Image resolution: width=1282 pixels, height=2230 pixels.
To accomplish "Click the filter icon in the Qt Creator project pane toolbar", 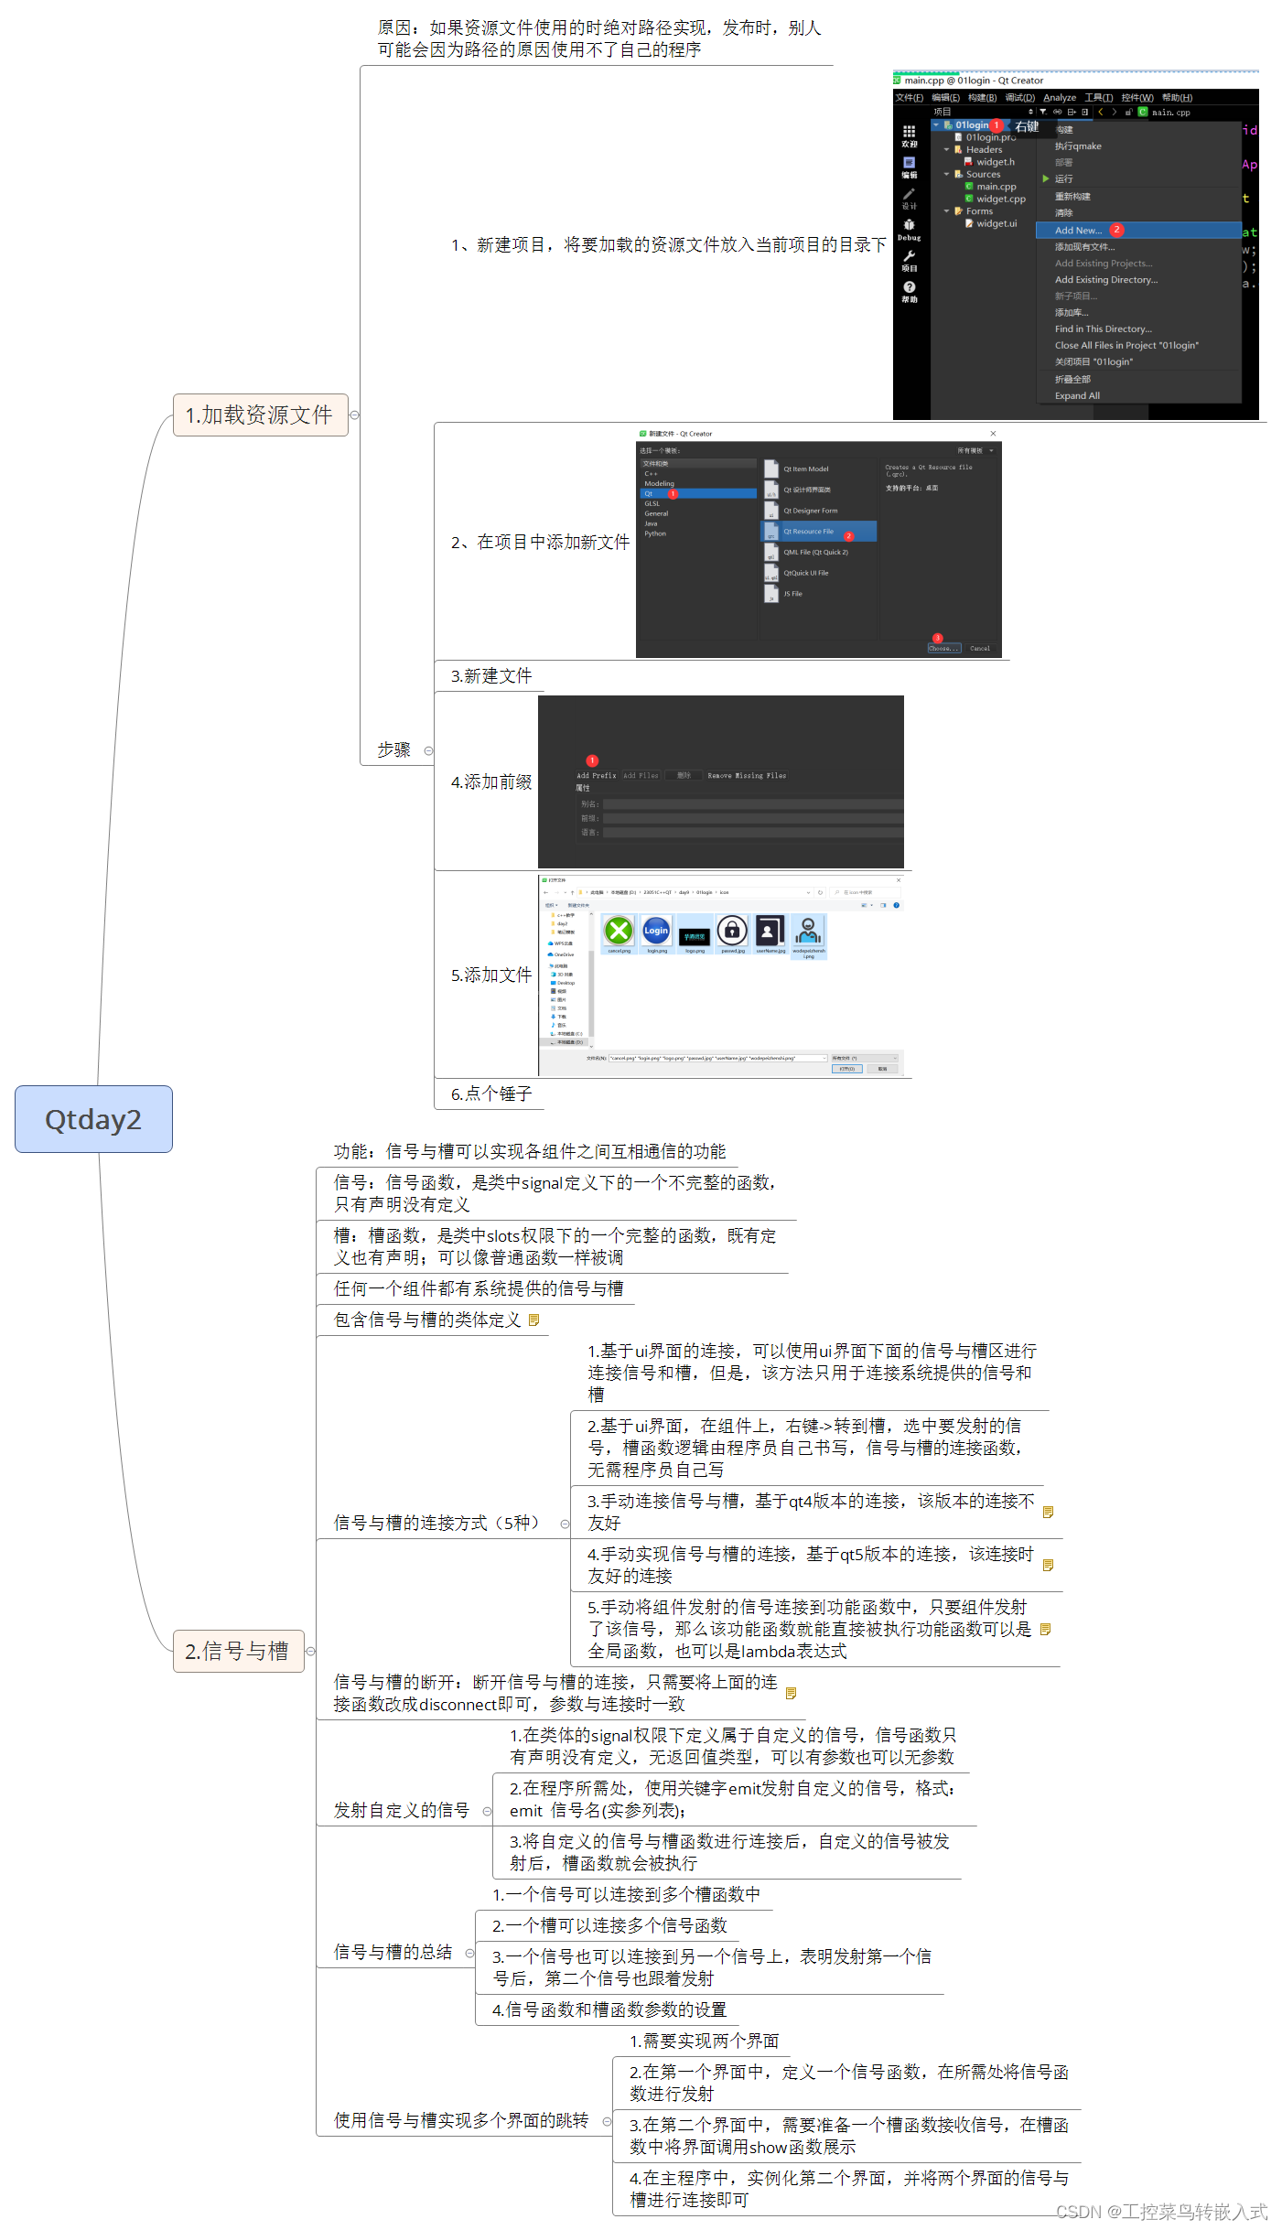I will point(1043,112).
